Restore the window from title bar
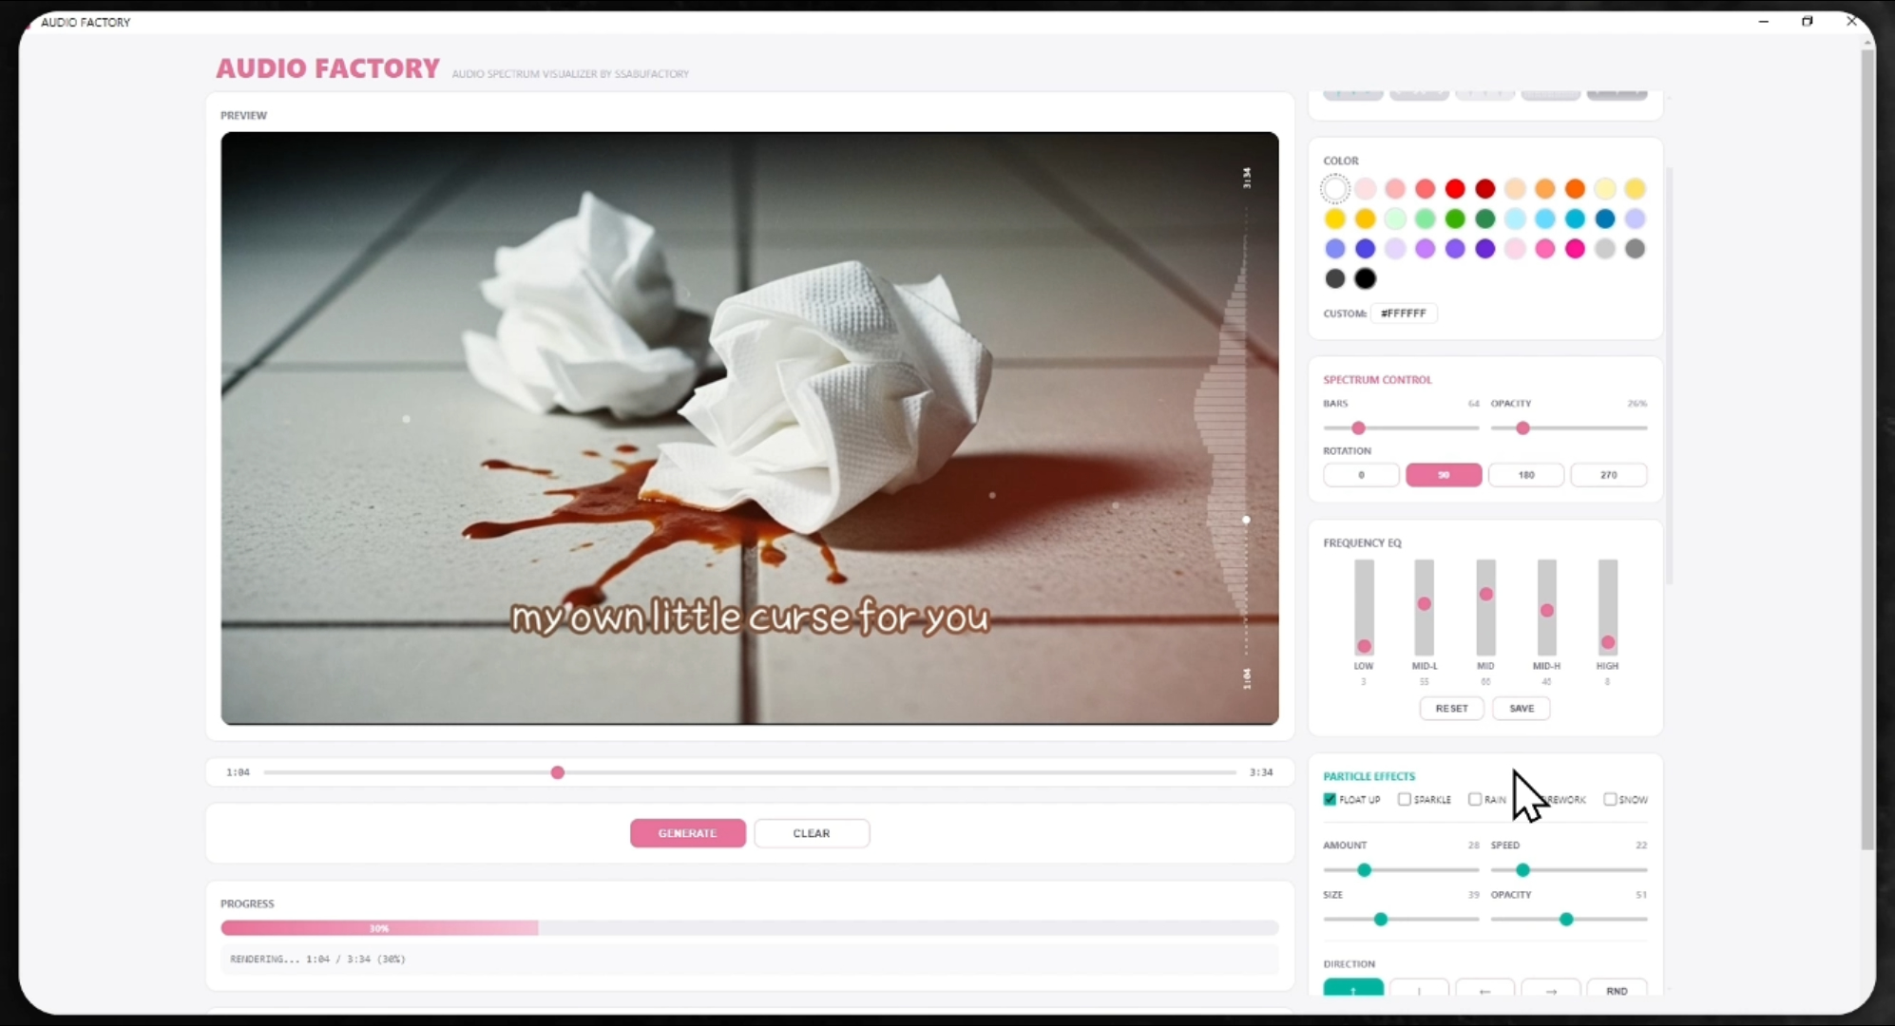 [1807, 21]
